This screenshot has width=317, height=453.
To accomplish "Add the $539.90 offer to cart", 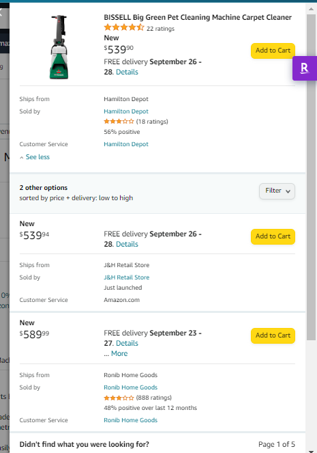I will tap(273, 51).
